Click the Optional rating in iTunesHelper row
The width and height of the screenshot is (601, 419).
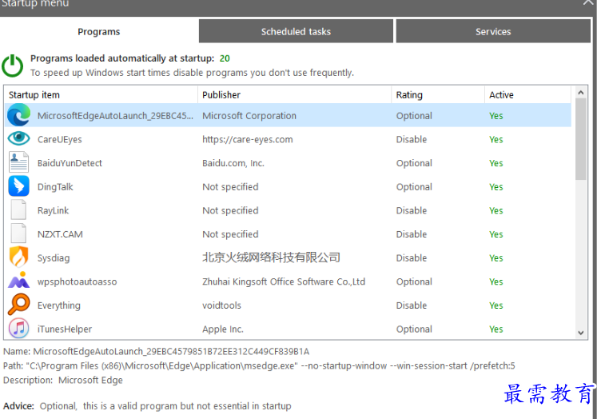pyautogui.click(x=414, y=329)
